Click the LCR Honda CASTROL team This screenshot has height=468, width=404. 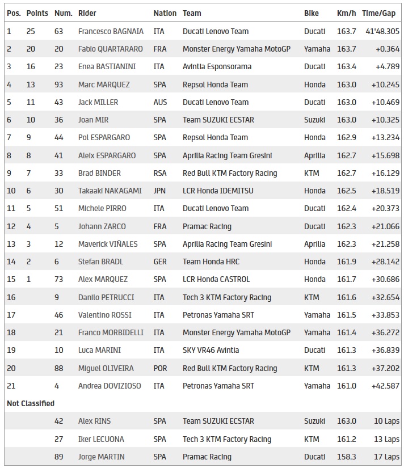(x=216, y=279)
